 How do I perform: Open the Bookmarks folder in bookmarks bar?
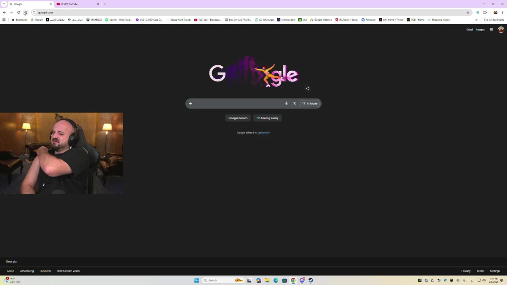click(x=19, y=20)
